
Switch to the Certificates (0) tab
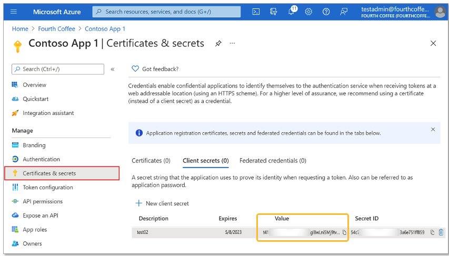pyautogui.click(x=151, y=161)
